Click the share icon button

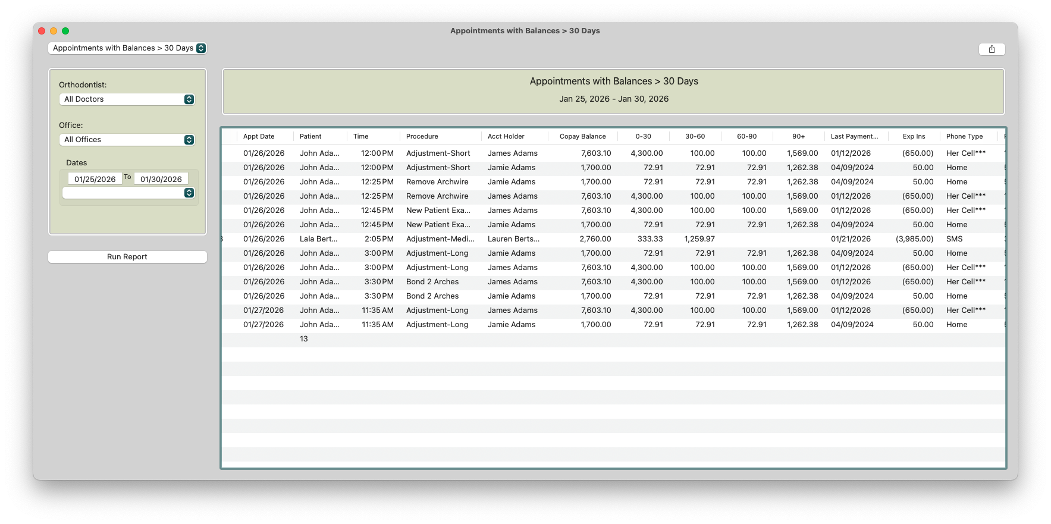(x=992, y=49)
